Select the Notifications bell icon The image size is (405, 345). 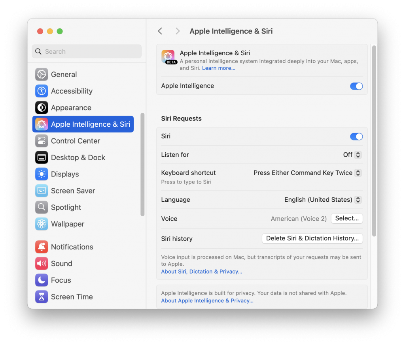click(x=42, y=247)
